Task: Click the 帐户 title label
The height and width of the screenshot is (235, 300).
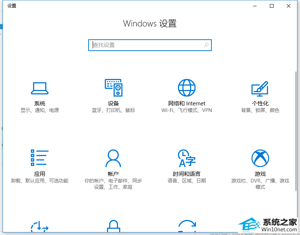Action: tap(113, 174)
